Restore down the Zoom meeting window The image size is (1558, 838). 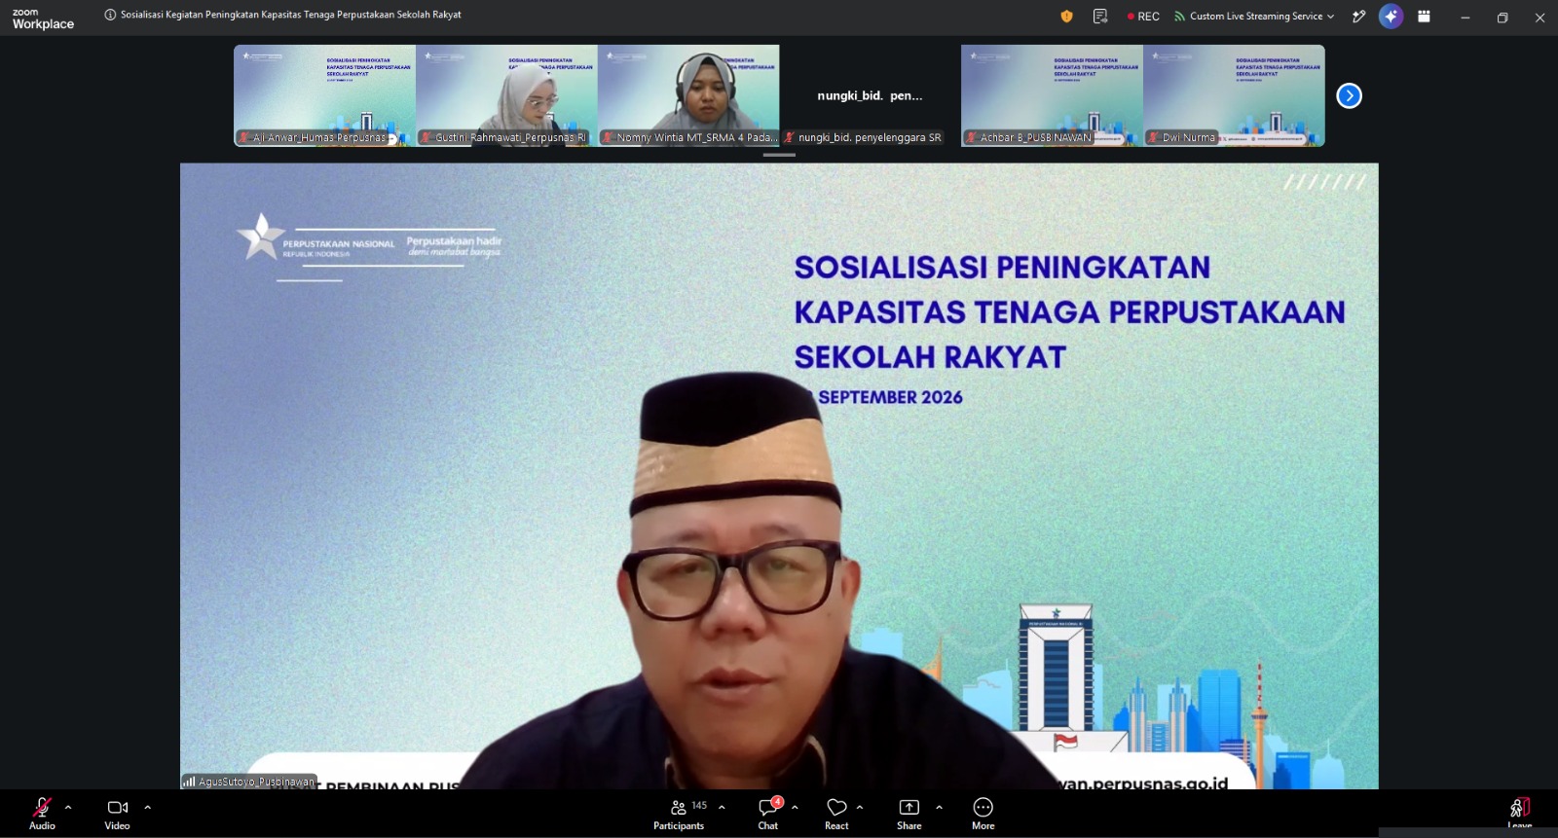point(1502,18)
